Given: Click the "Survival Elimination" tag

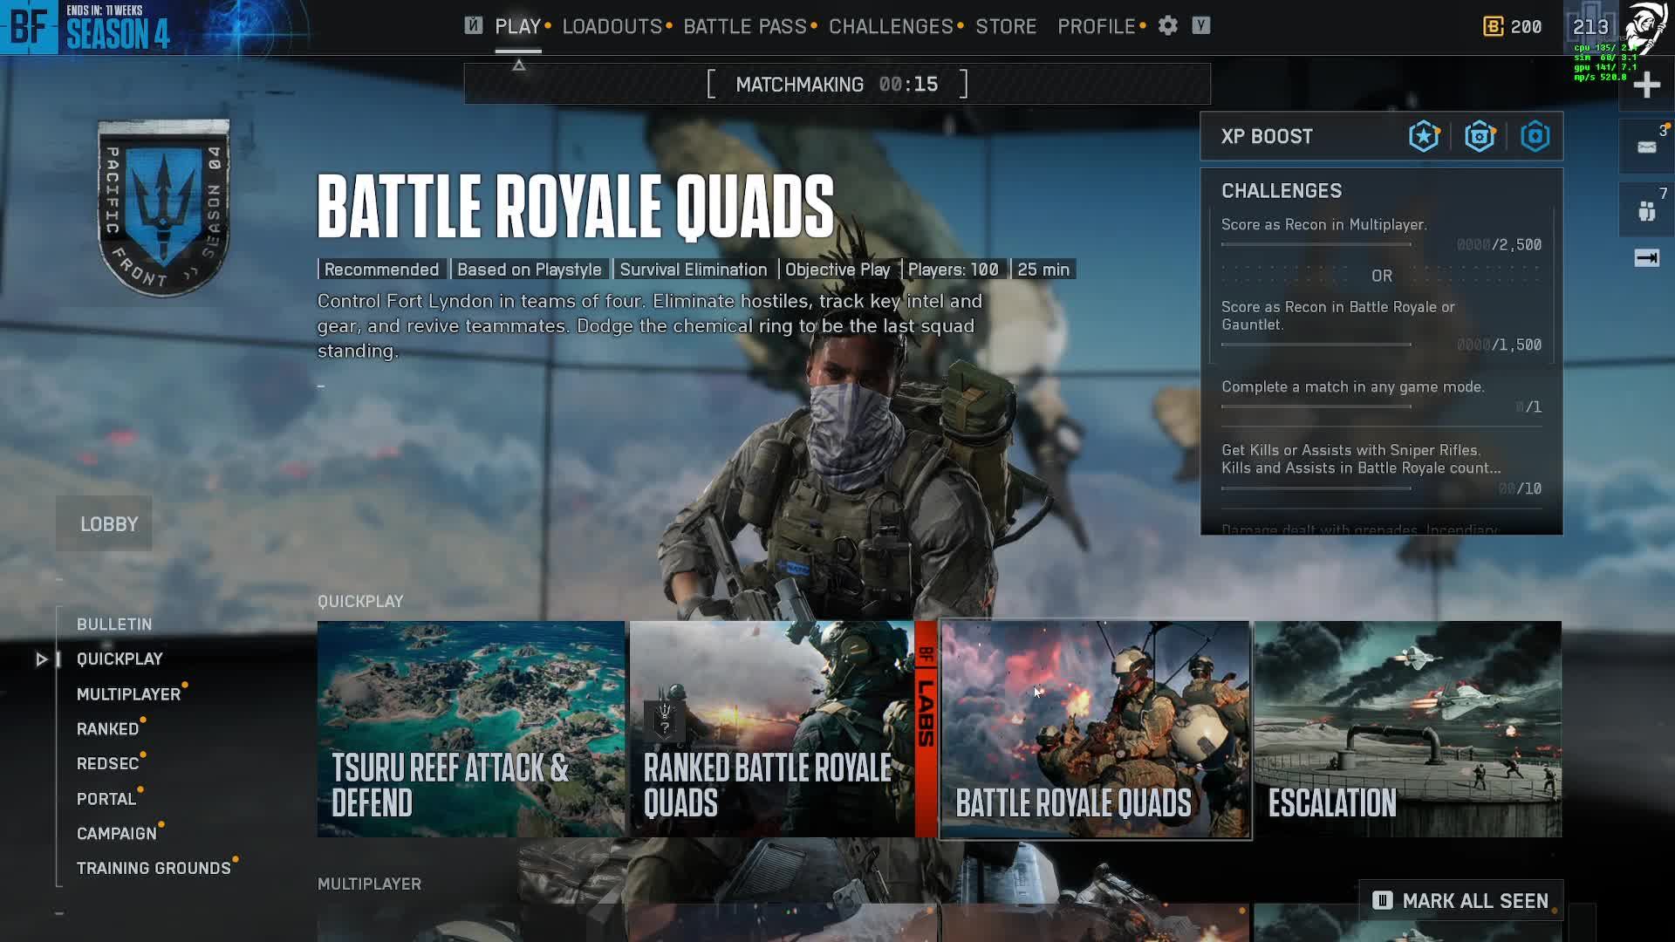Looking at the screenshot, I should coord(694,270).
